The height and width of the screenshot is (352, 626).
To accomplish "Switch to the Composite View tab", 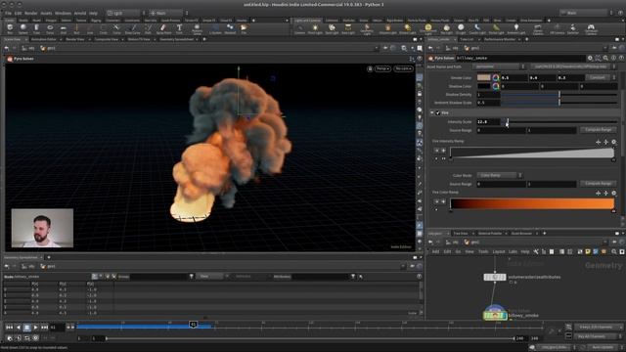I will (x=107, y=39).
